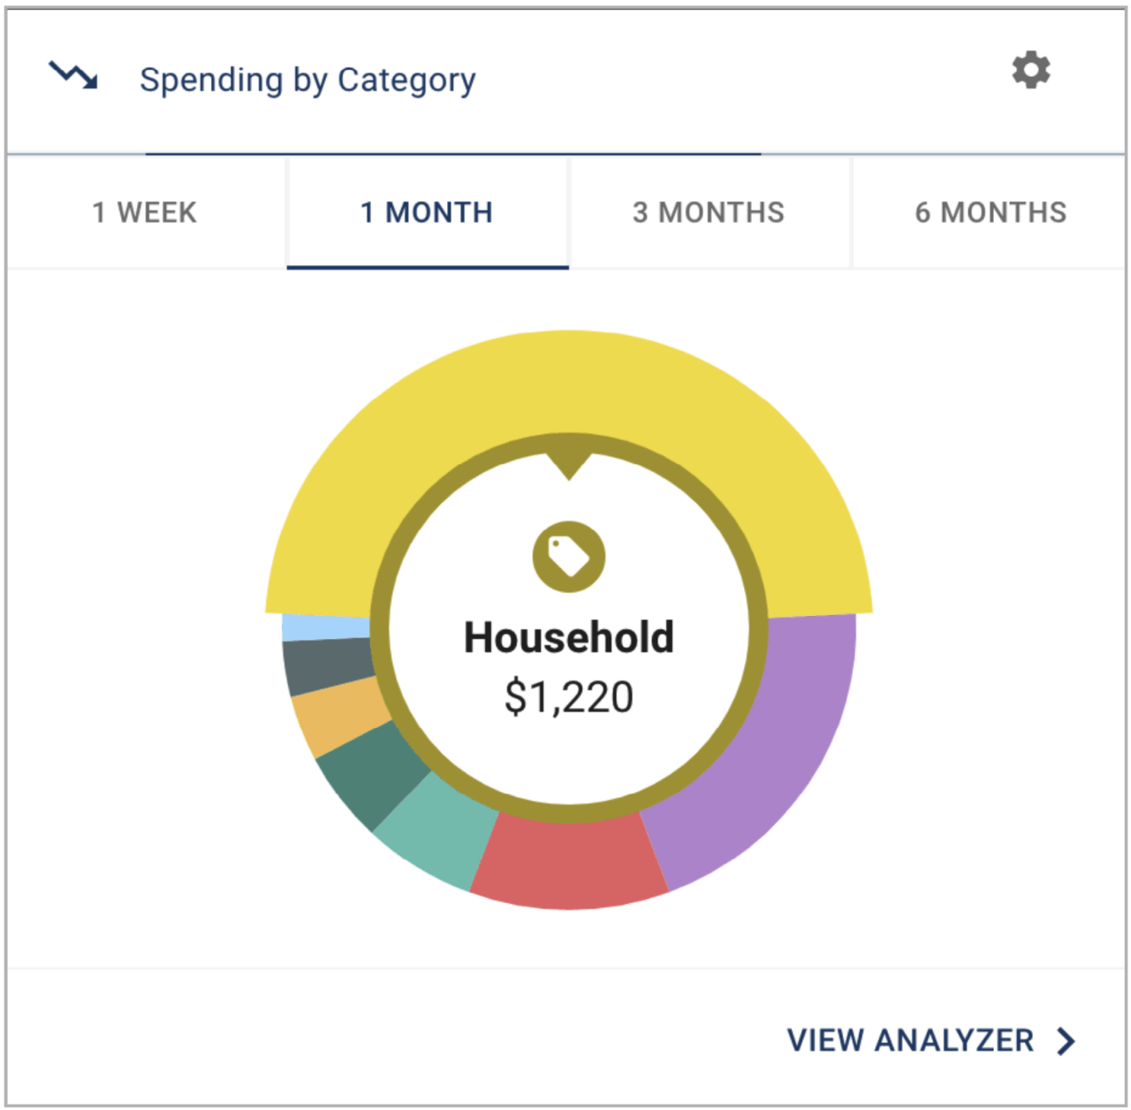Select the 3 MONTHS time range
This screenshot has height=1110, width=1131.
[x=707, y=212]
